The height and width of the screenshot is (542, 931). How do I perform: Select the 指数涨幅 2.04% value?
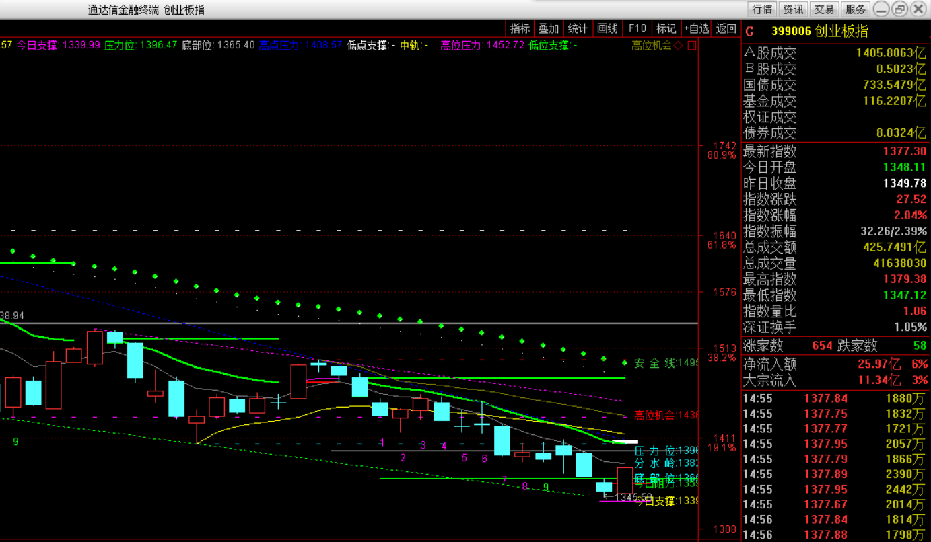tap(910, 215)
